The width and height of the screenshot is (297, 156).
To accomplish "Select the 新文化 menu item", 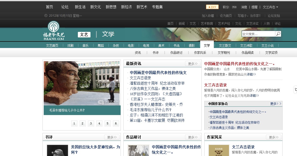I will click(96, 7).
